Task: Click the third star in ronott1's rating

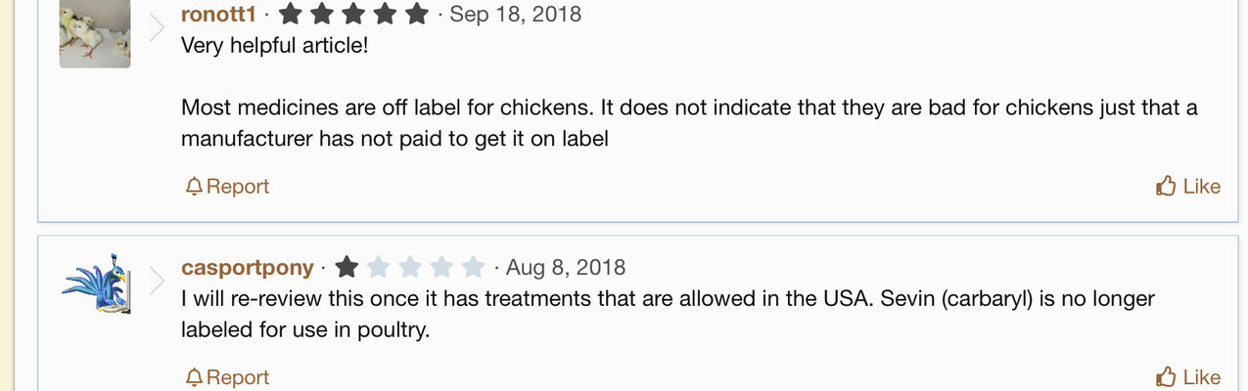Action: [353, 14]
